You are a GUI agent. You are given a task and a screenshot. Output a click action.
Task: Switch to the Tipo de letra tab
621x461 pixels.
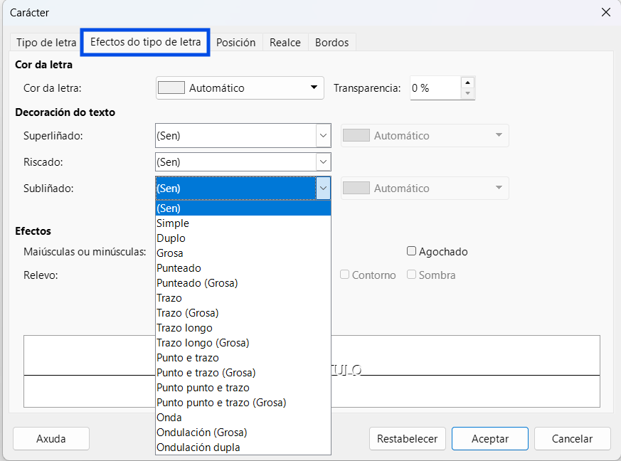click(46, 43)
